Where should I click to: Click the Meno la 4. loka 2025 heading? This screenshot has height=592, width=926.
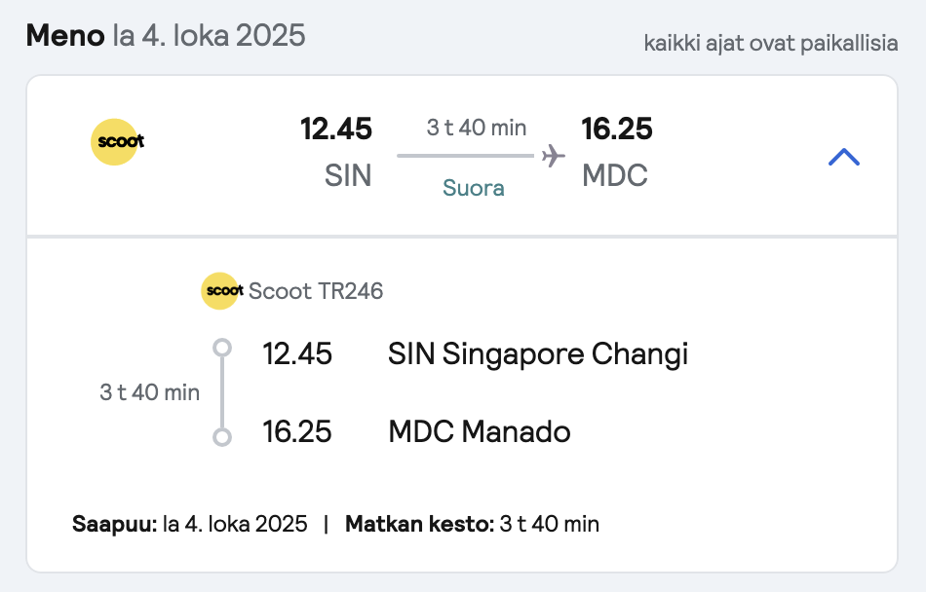coord(166,35)
